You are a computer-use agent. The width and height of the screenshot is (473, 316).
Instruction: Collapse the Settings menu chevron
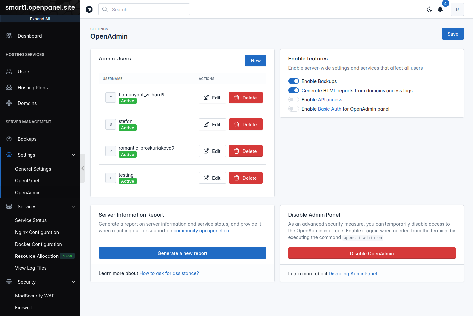[74, 155]
